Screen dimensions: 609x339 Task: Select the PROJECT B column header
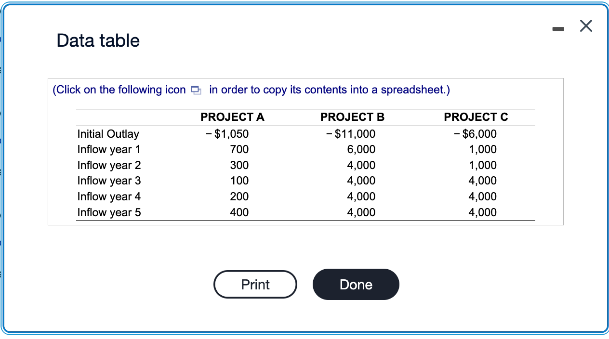coord(352,117)
